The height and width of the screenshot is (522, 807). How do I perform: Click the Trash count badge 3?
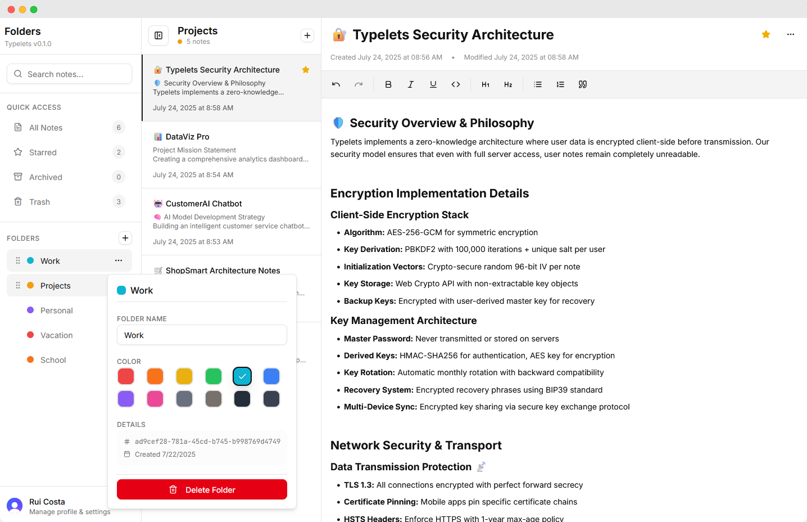tap(119, 201)
